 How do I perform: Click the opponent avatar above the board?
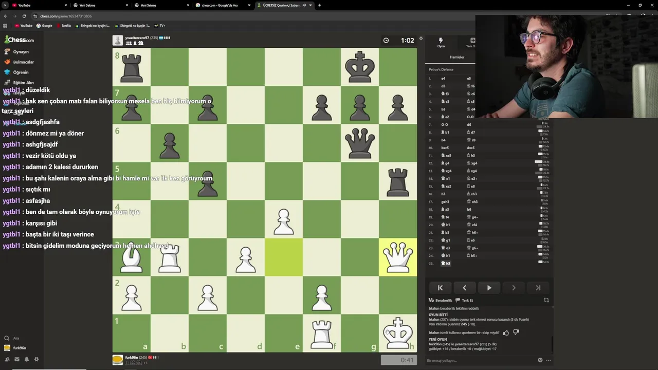tap(118, 41)
